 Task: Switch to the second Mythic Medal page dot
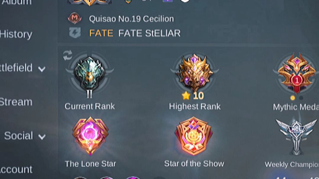pyautogui.click(x=301, y=98)
